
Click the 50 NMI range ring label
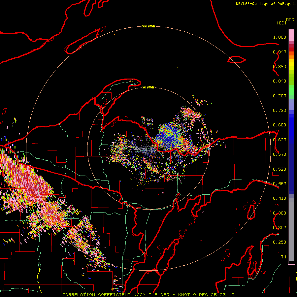148,87
